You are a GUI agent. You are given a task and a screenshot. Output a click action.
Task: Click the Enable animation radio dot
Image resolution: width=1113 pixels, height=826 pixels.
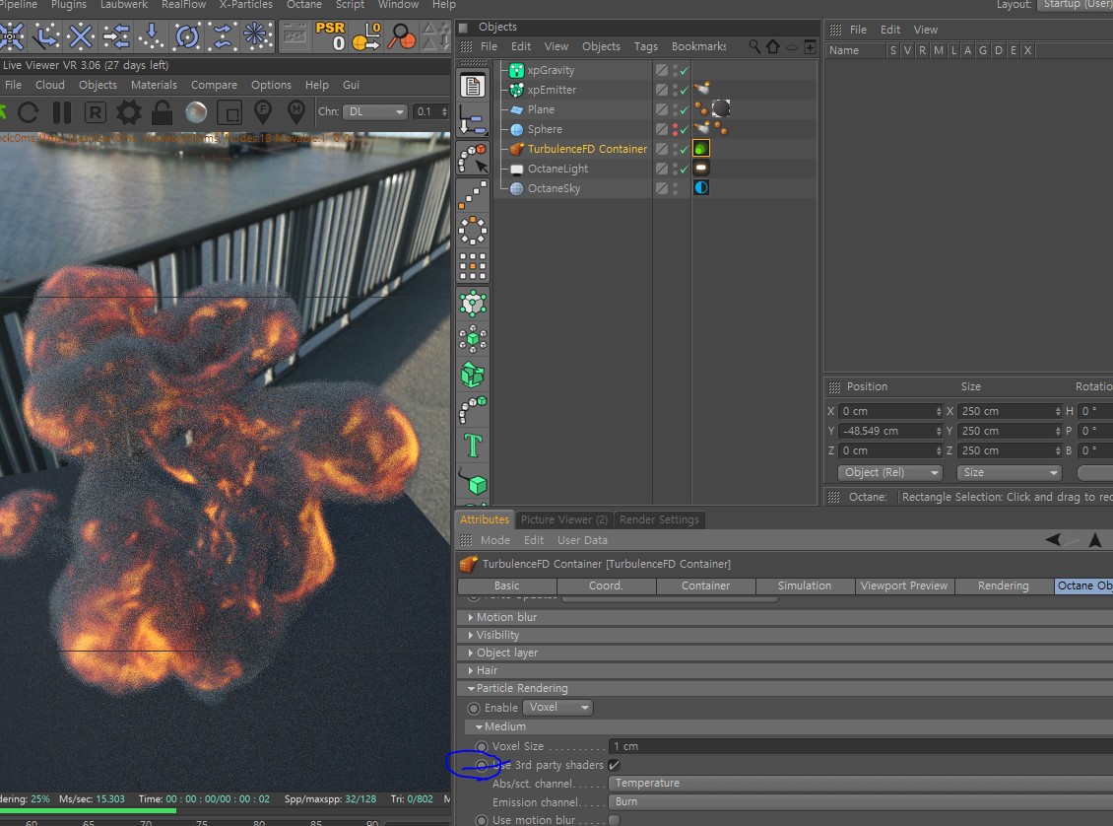coord(474,708)
